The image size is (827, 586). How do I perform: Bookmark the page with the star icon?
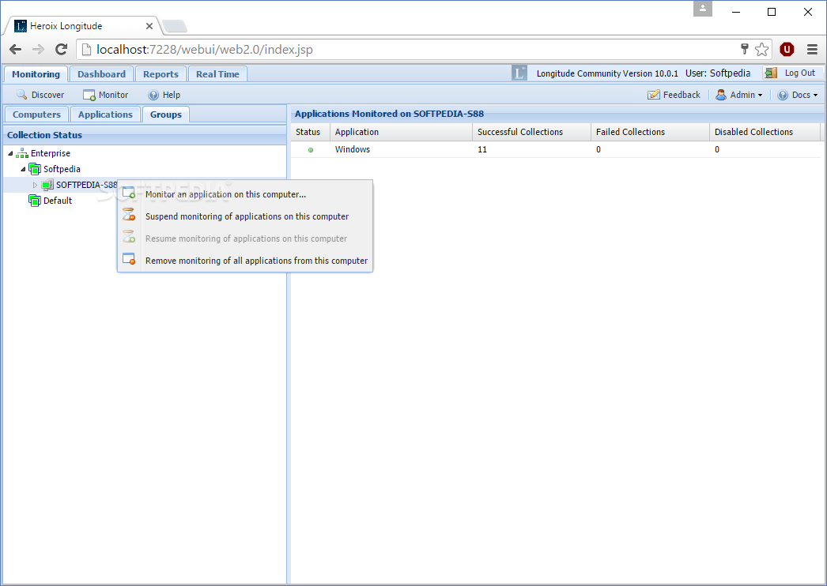pos(761,50)
